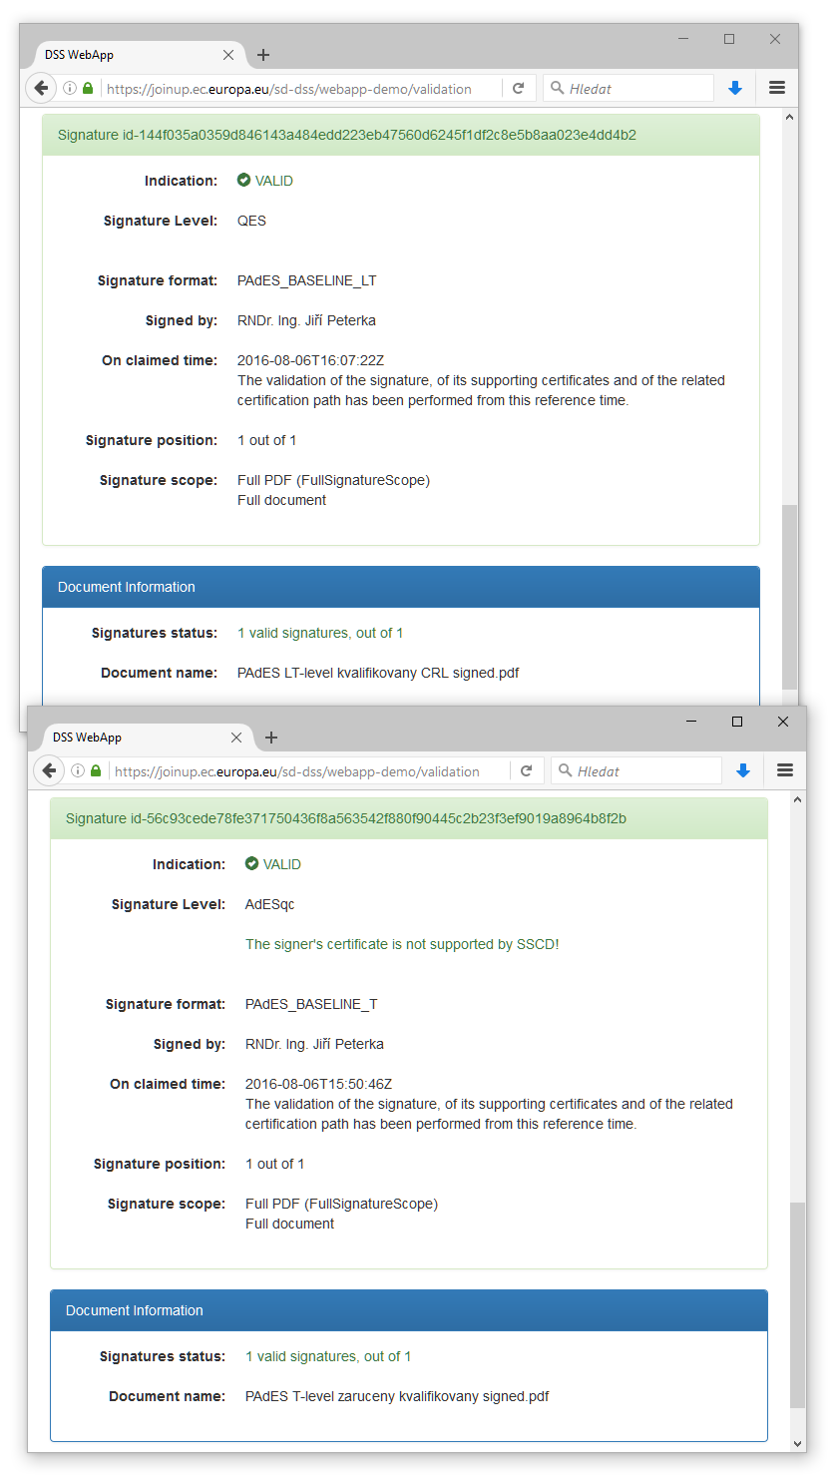Open downloads arrow in lower window

tap(743, 770)
